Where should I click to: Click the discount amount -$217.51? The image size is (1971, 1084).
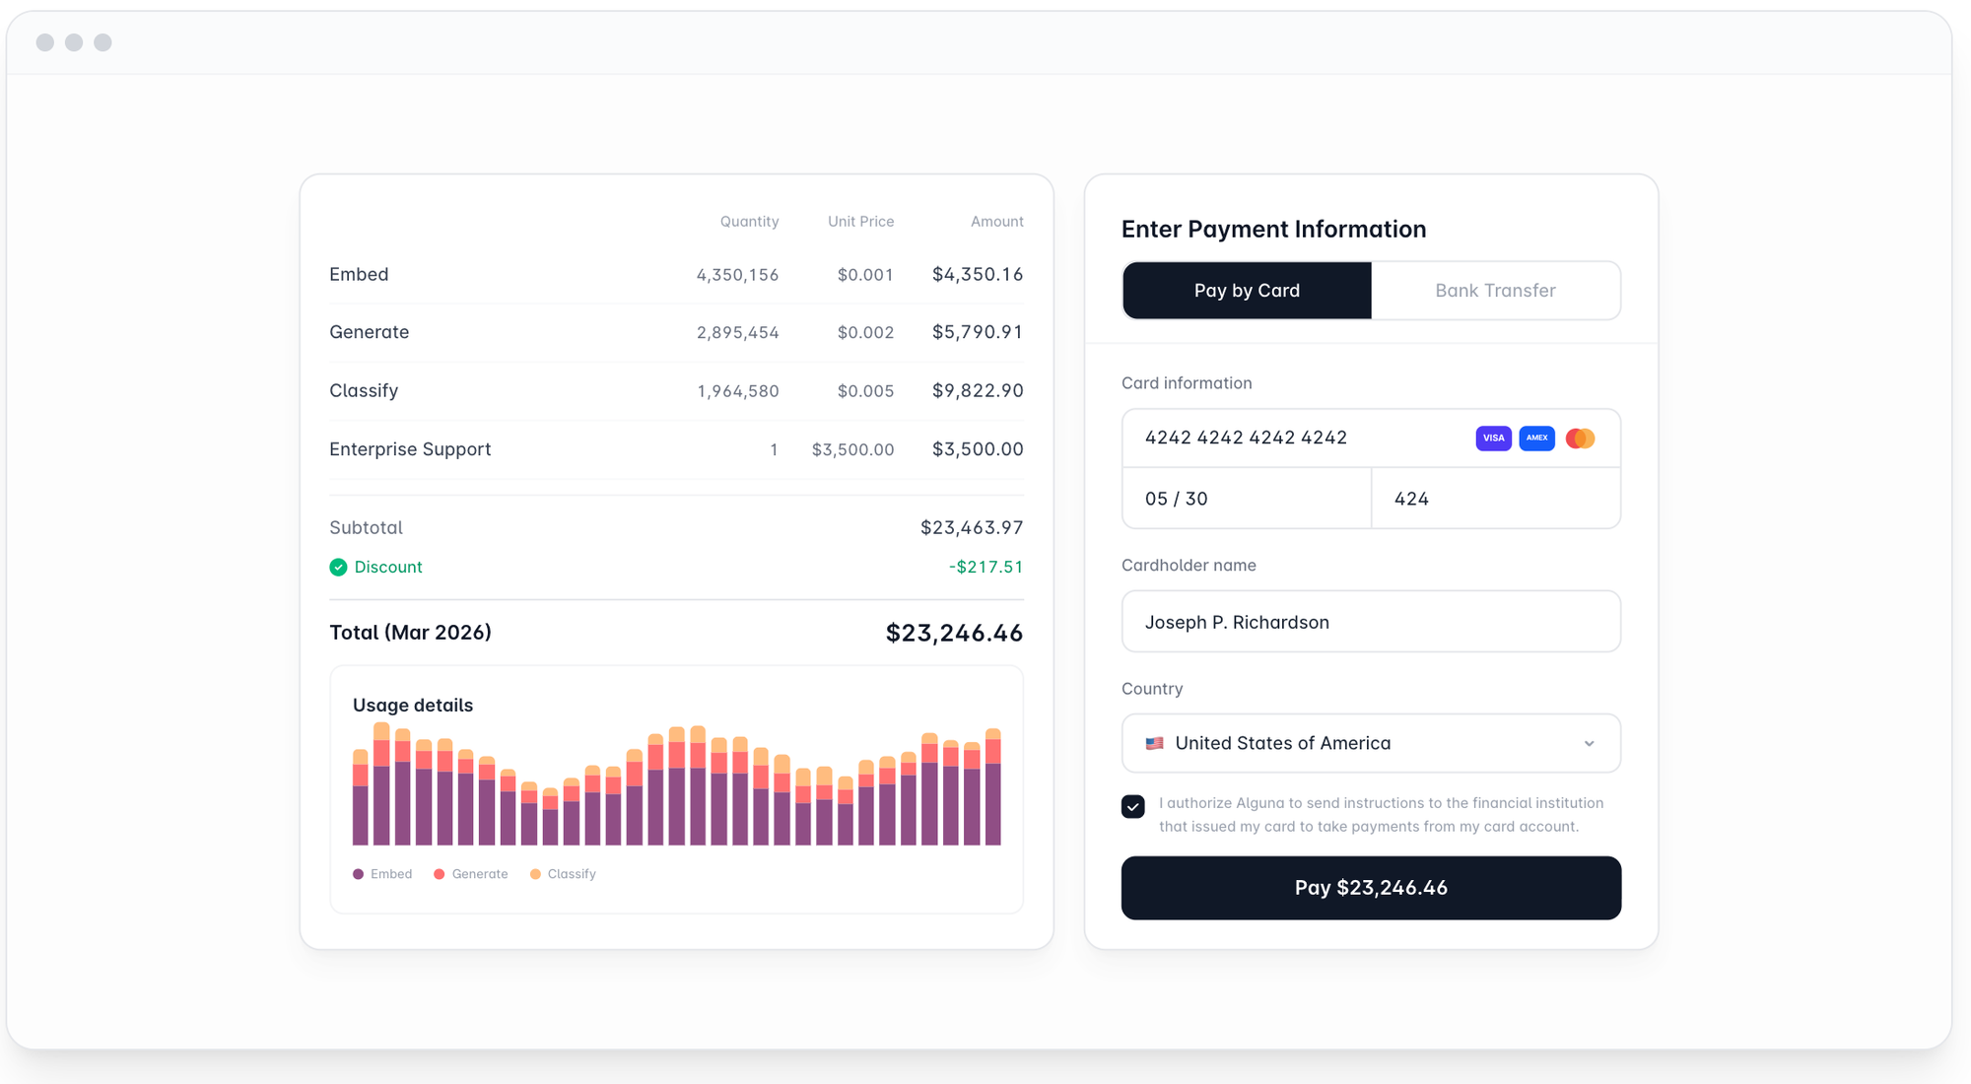985,568
